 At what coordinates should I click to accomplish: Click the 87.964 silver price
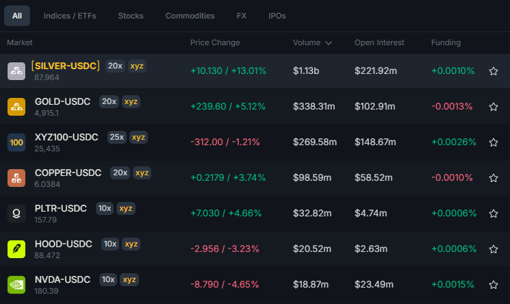[47, 77]
